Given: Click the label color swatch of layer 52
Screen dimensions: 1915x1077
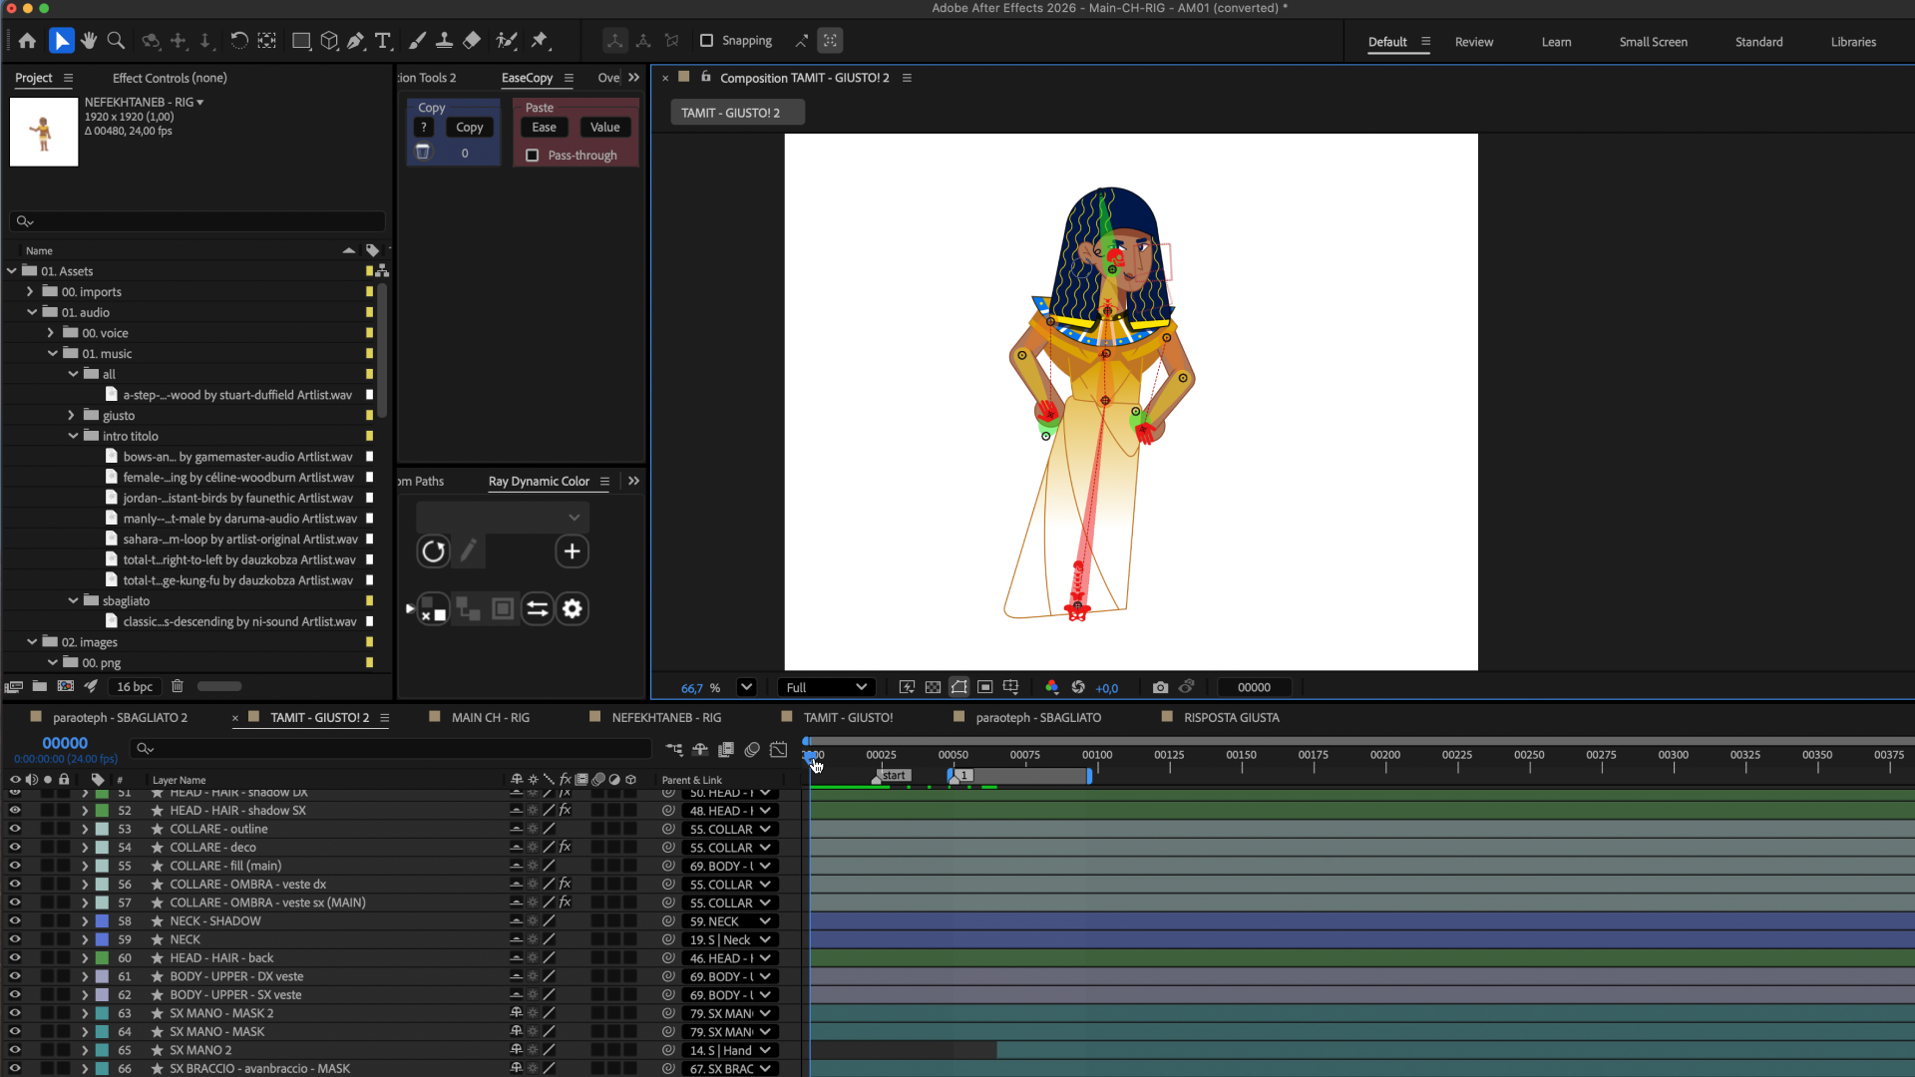Looking at the screenshot, I should 102,811.
